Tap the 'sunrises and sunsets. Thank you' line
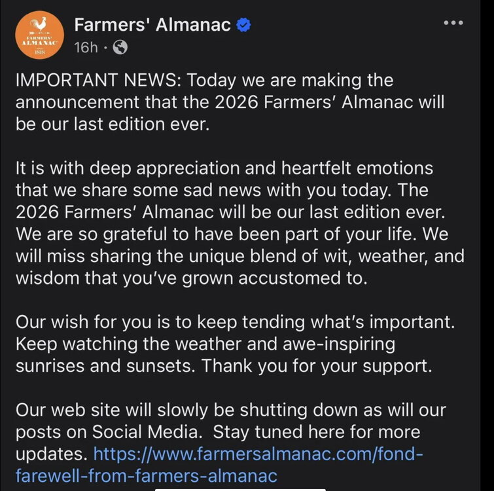Viewport: 494px width, 491px height. (223, 365)
